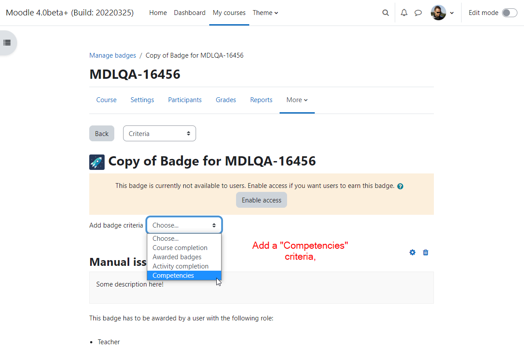Viewport: 524px width, 353px height.
Task: Click Moodle 4.0beta+ site title
Action: [69, 13]
